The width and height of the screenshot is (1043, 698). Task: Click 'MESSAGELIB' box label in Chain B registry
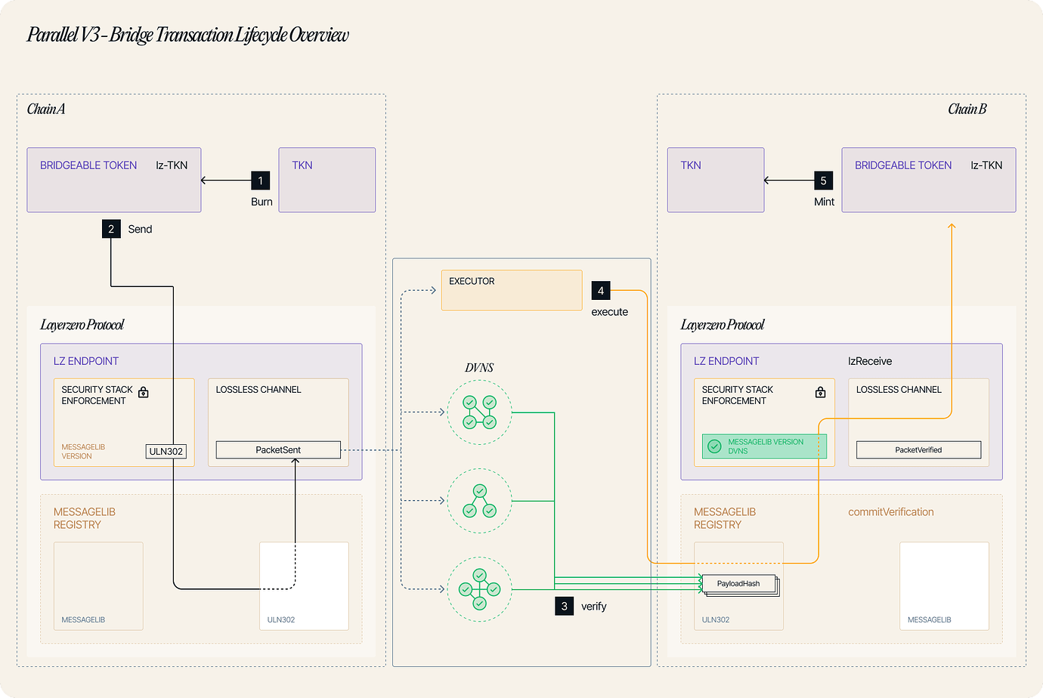930,619
